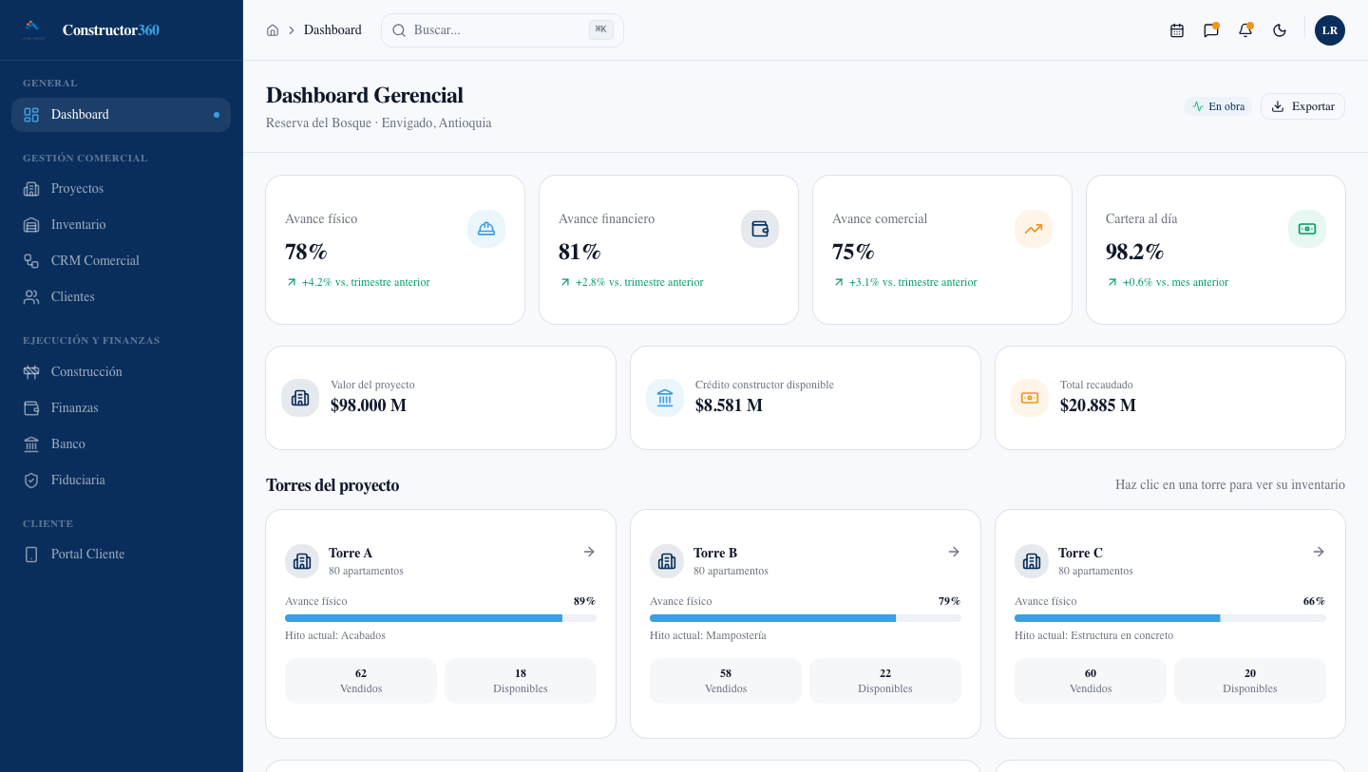Open the notifications bell
This screenshot has height=772, width=1368.
[x=1245, y=30]
